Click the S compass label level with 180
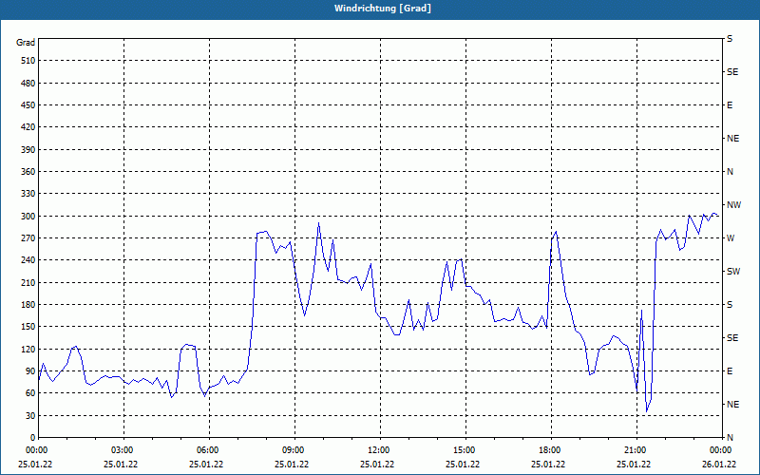 point(730,305)
